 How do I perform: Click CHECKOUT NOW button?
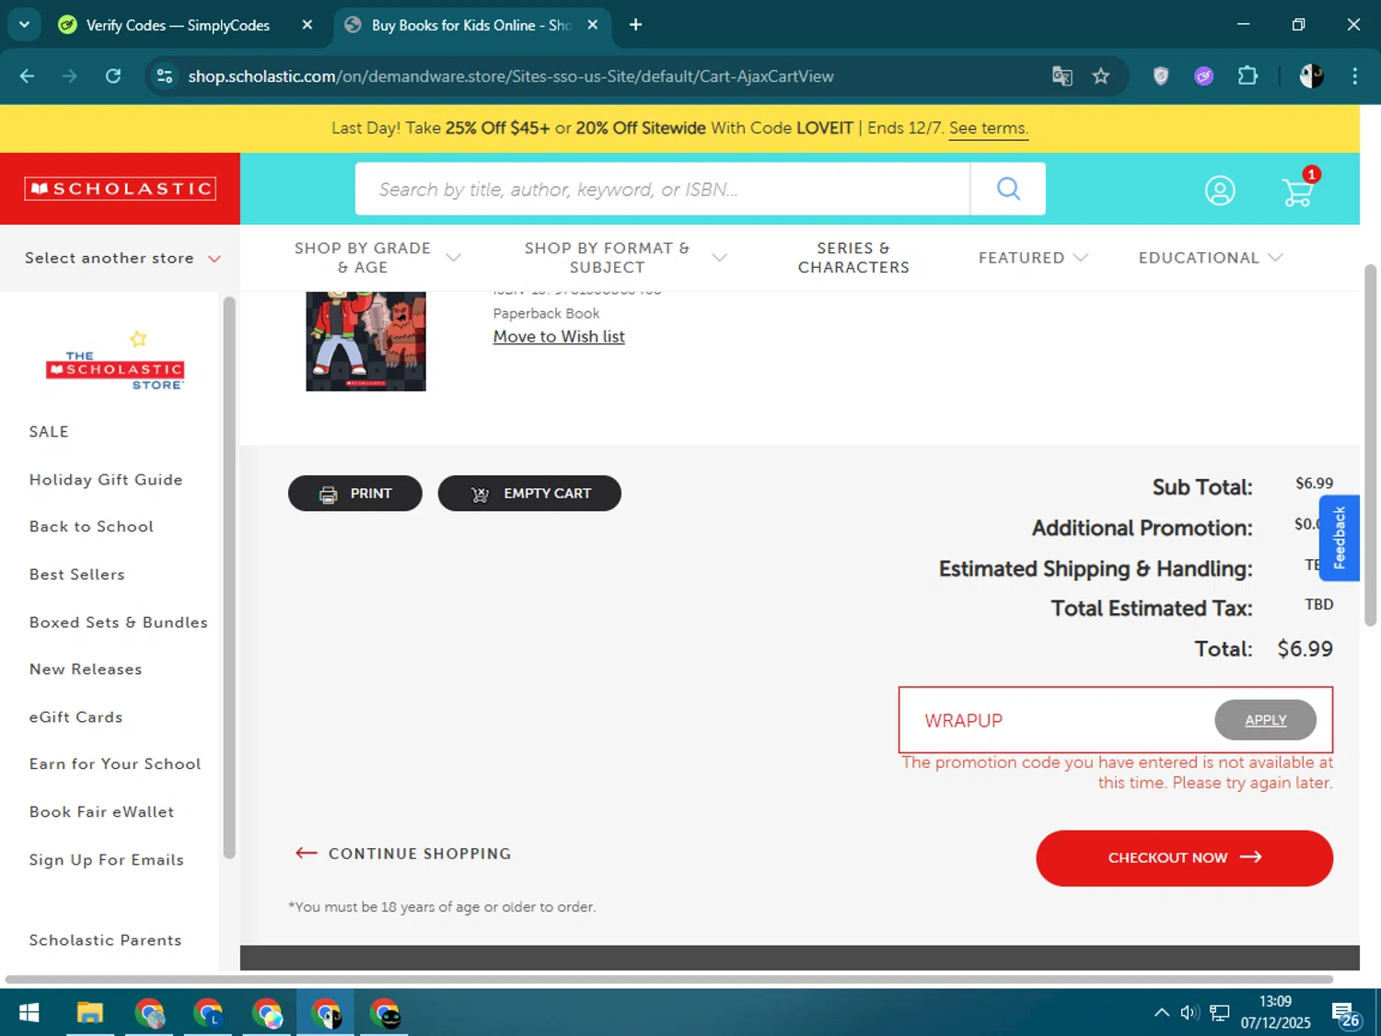(1185, 858)
